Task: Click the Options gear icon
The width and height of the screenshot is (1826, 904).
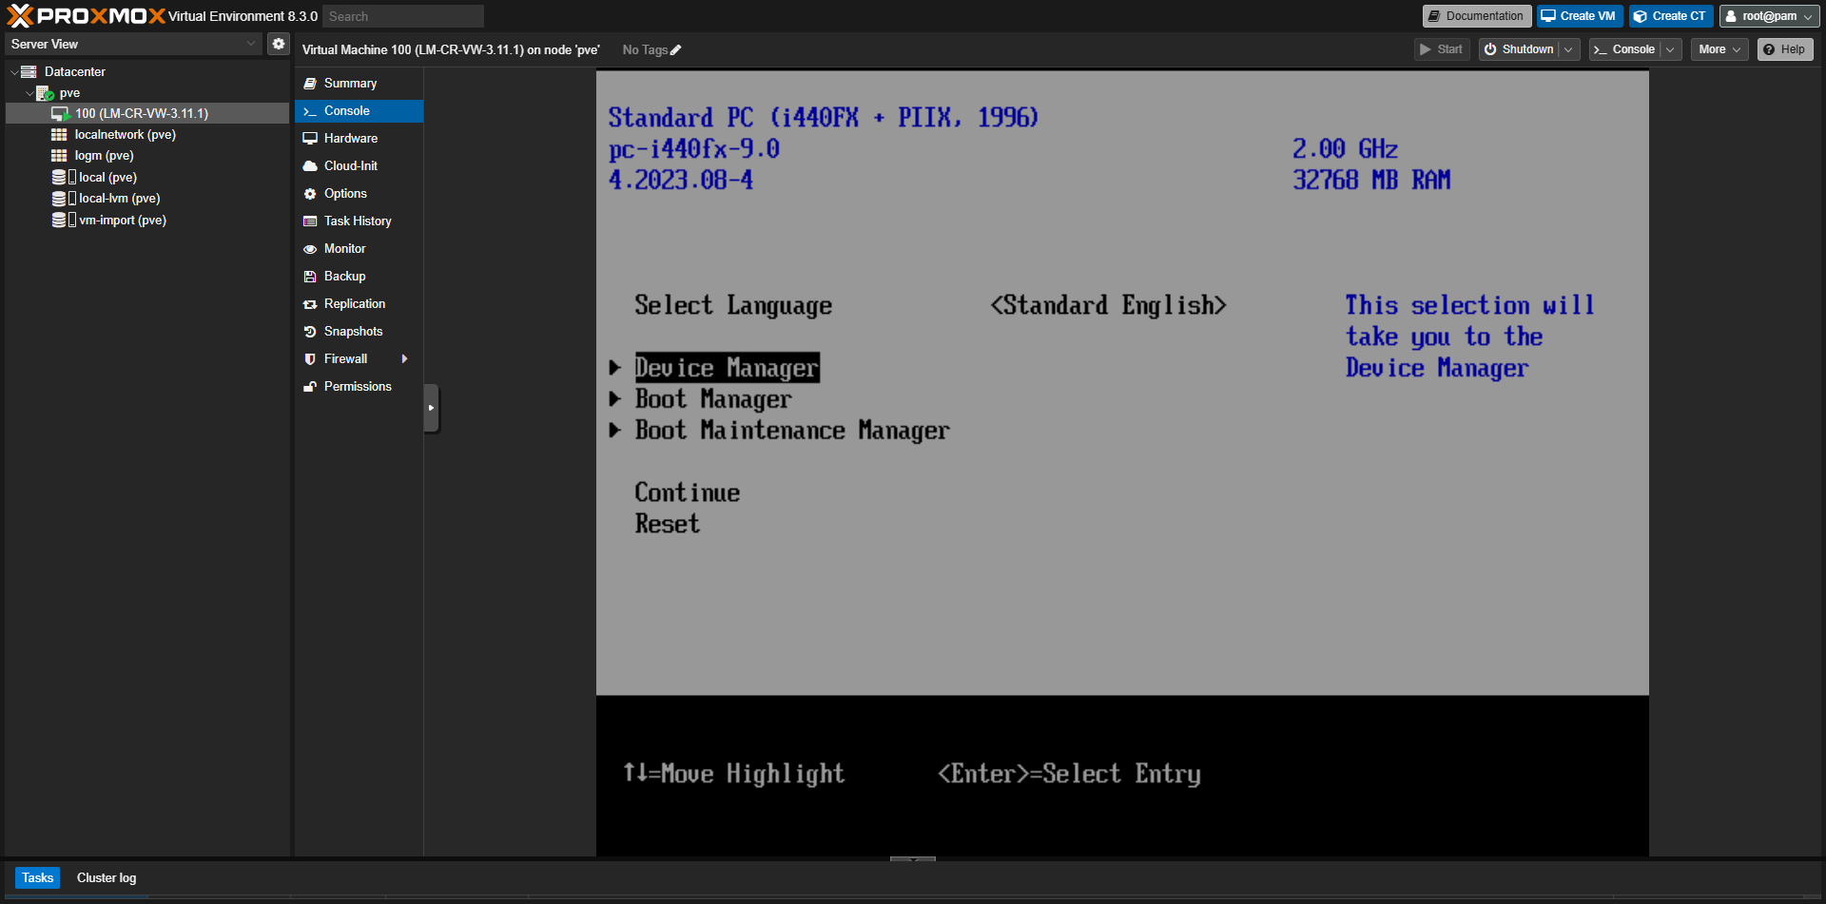Action: click(x=311, y=193)
